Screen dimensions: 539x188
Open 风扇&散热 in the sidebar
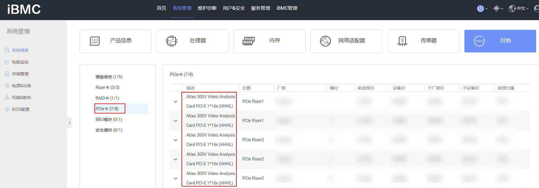(21, 98)
